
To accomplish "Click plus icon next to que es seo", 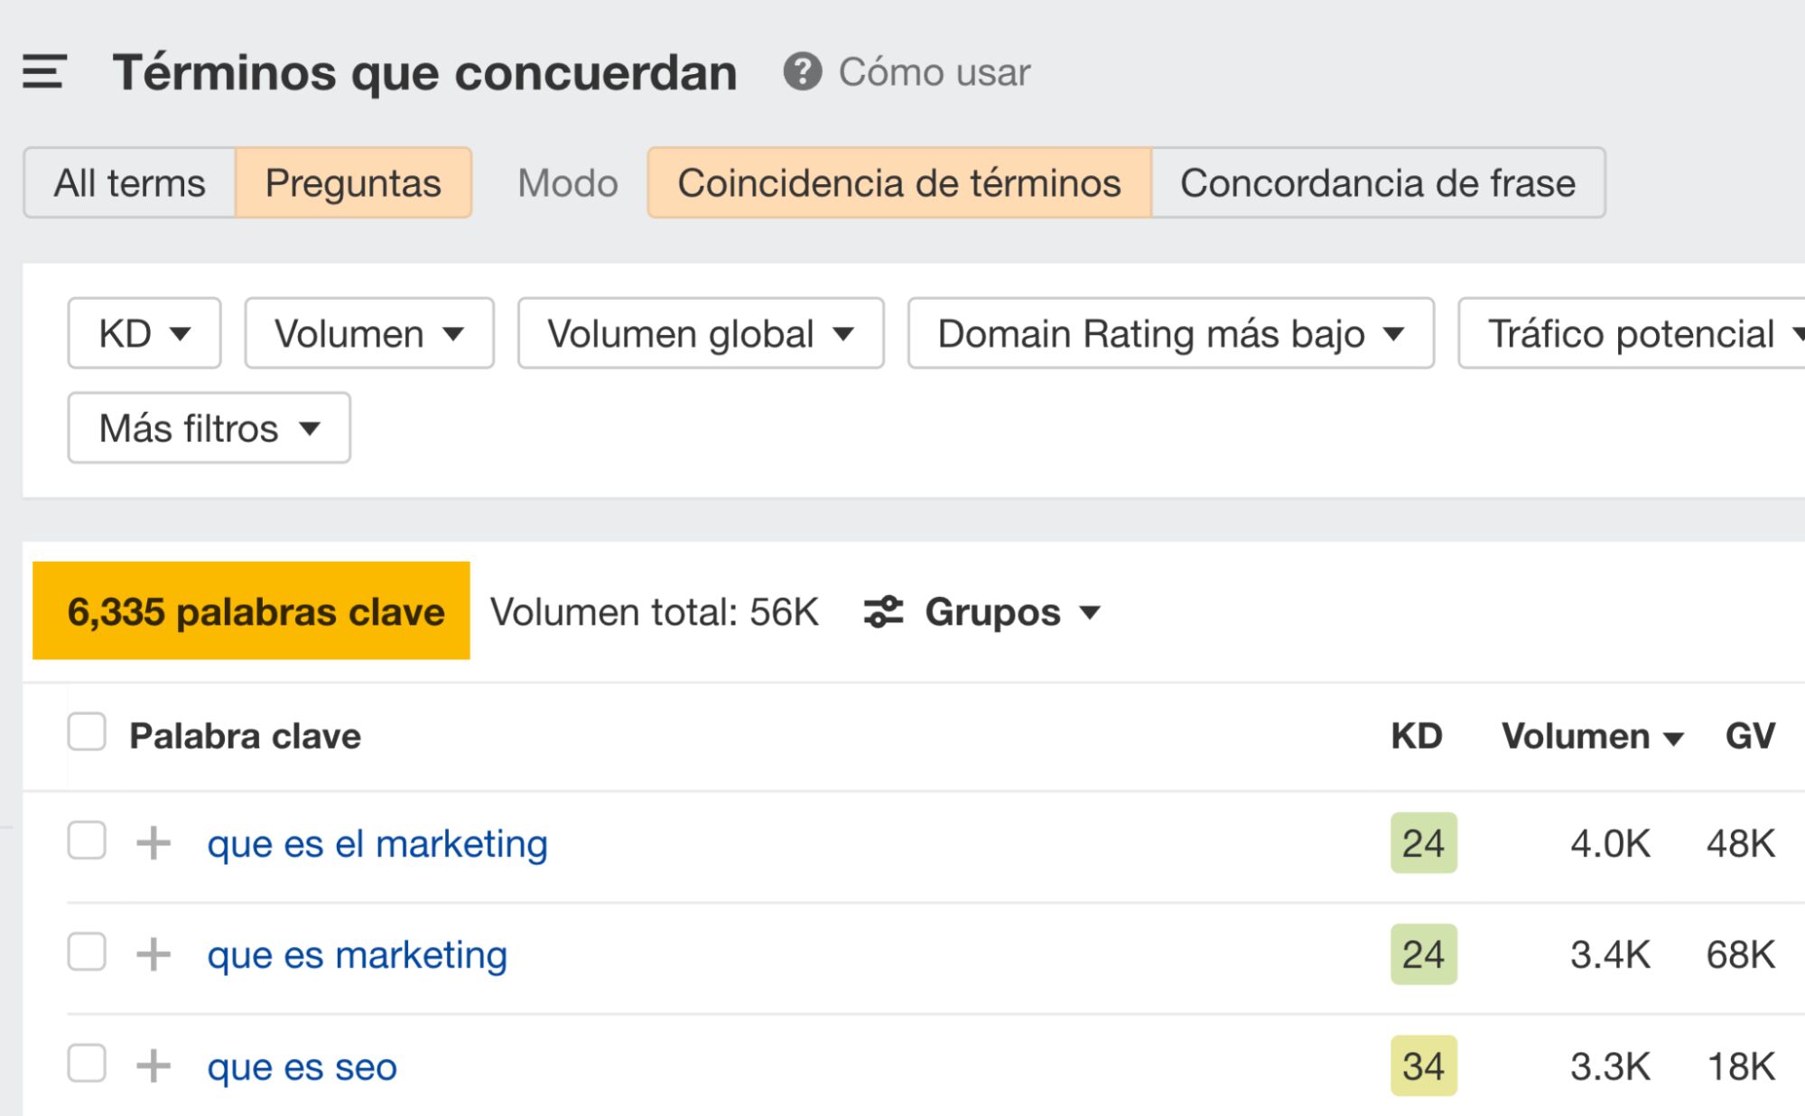I will click(155, 1066).
